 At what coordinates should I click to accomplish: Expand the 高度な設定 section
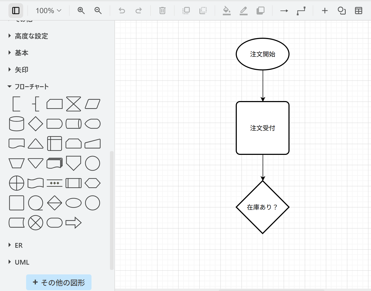(31, 36)
